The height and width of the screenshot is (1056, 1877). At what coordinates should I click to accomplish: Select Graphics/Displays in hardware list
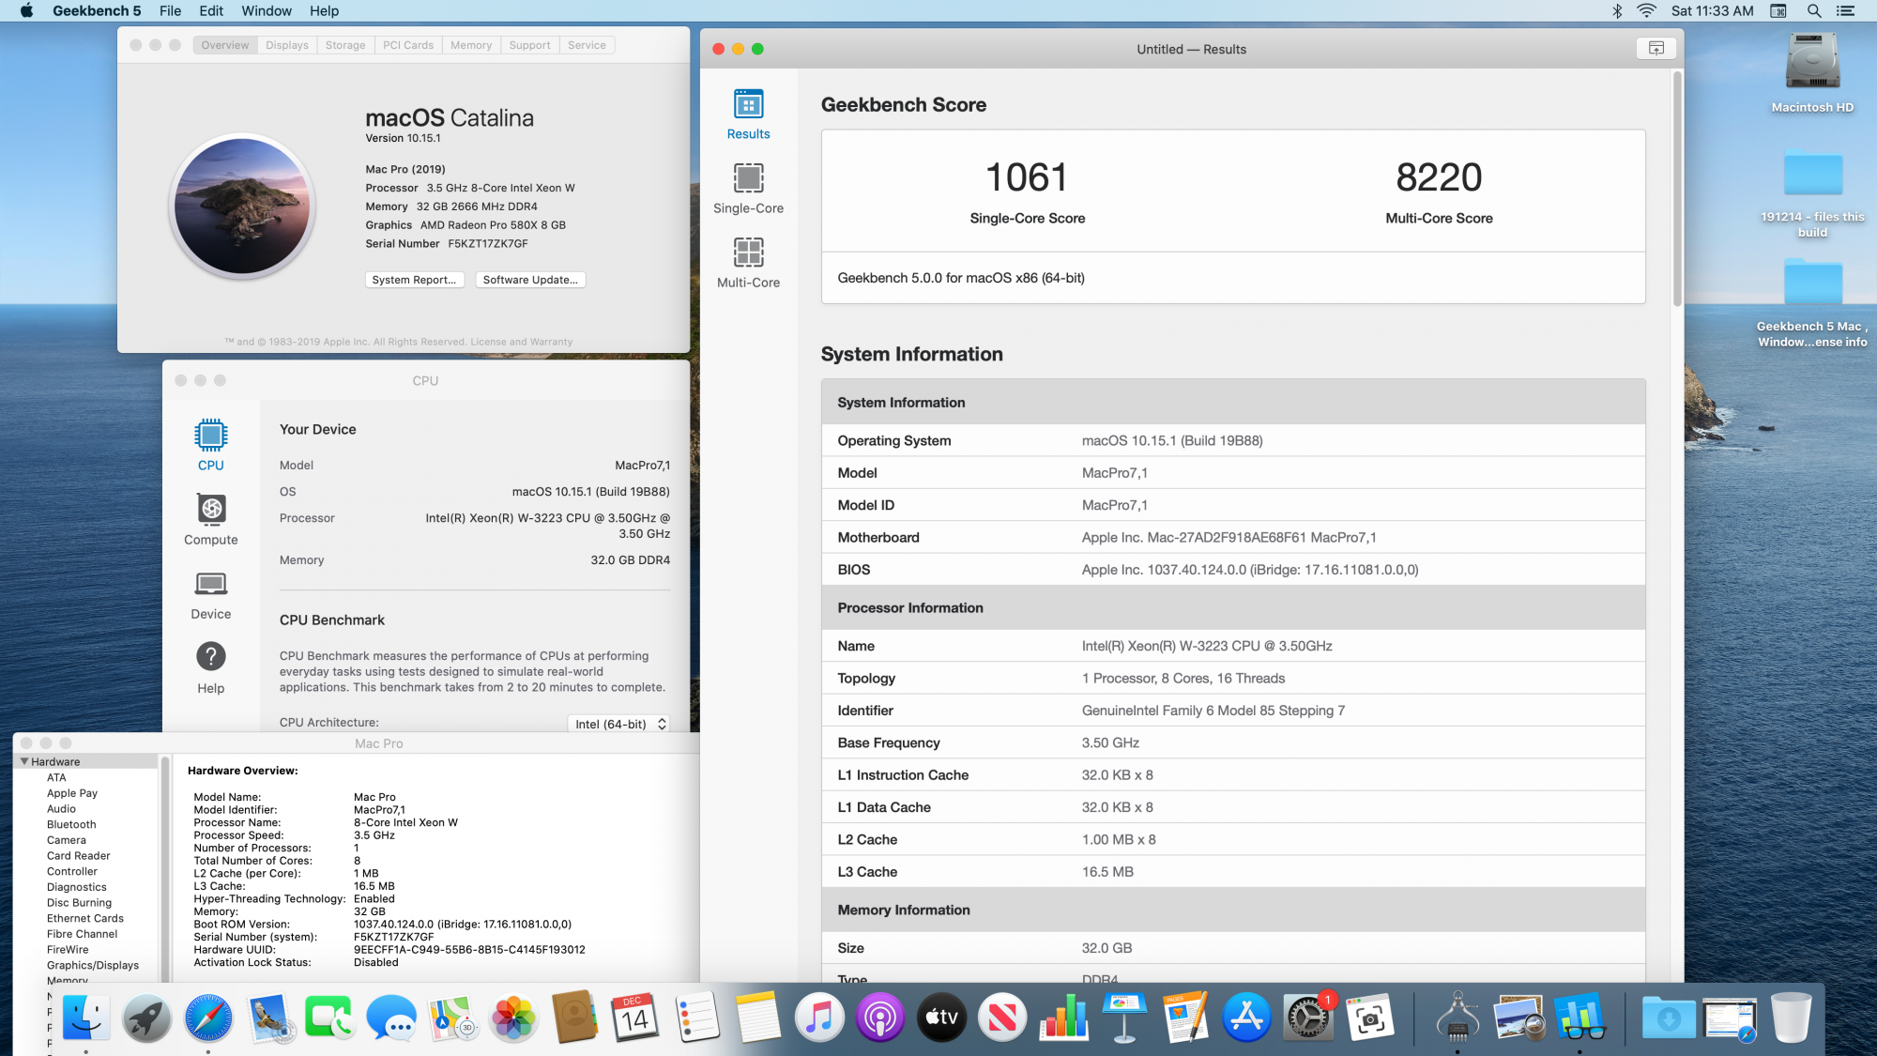92,965
